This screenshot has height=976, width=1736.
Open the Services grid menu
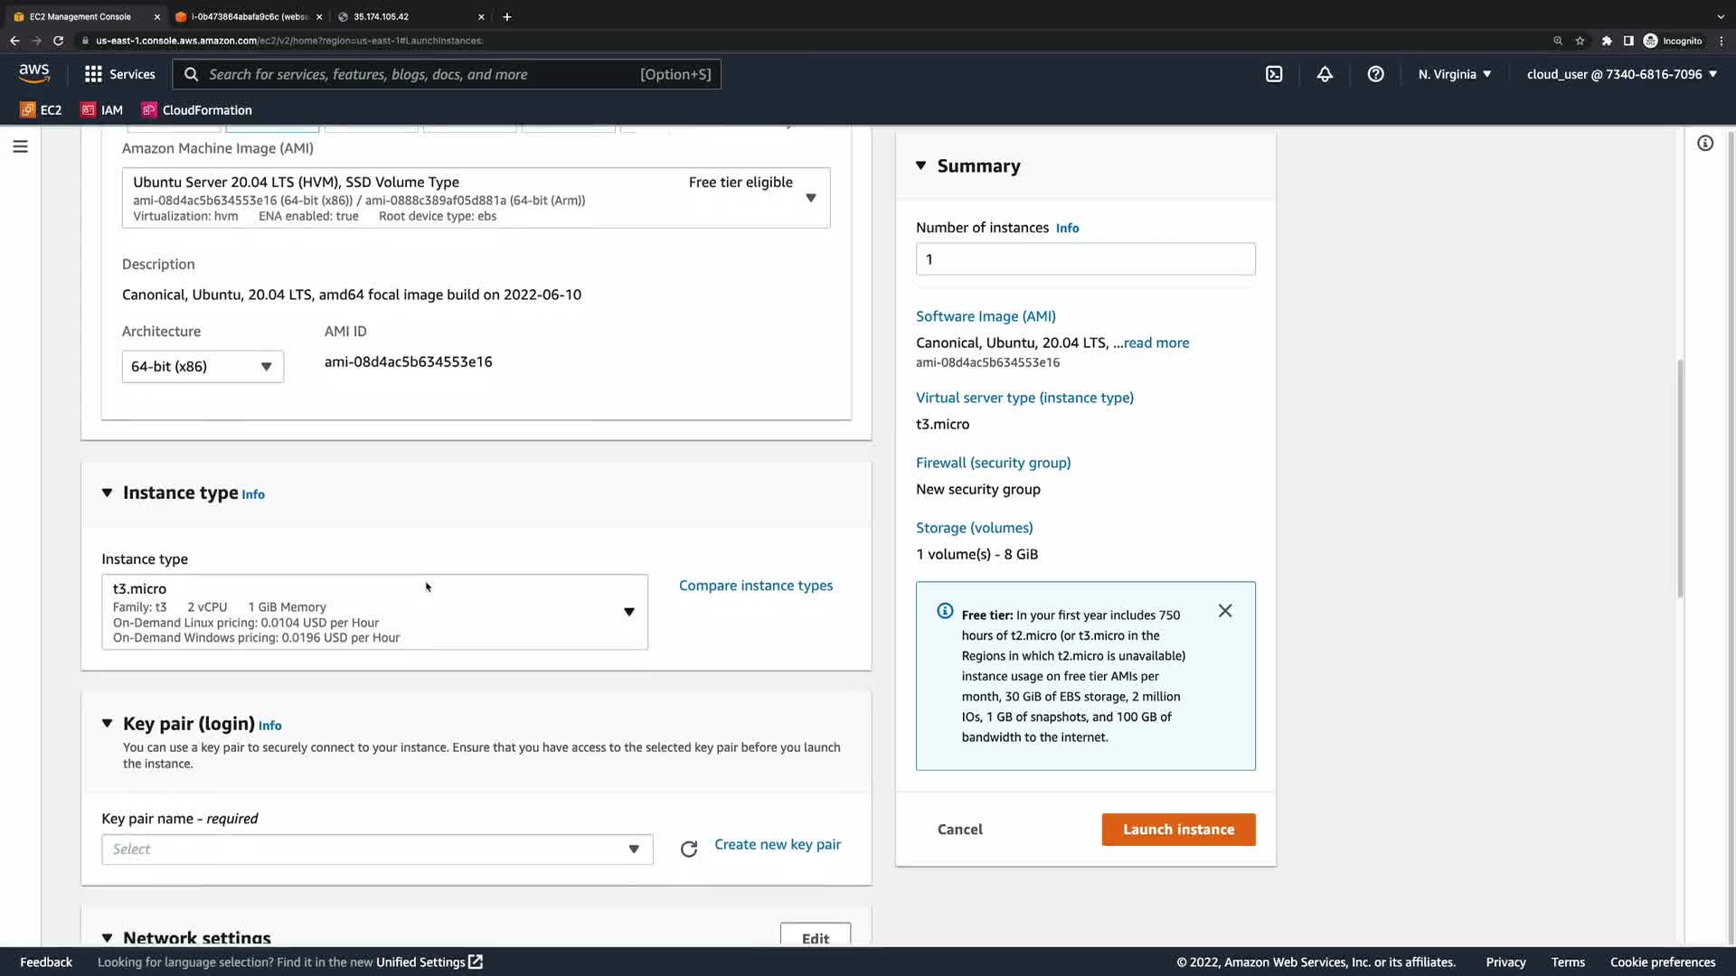(119, 74)
